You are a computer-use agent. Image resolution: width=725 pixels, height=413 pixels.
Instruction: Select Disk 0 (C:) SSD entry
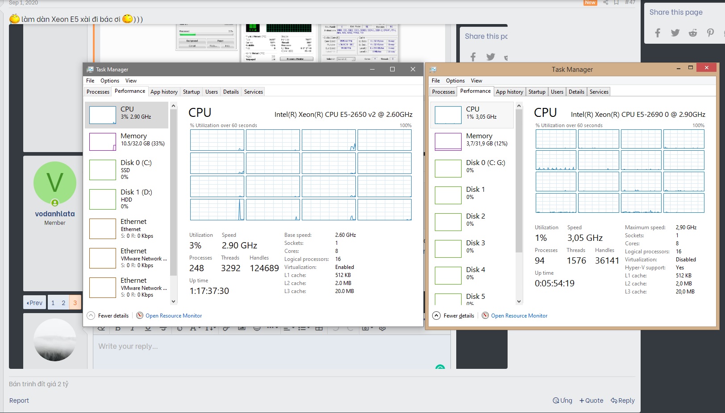coord(127,169)
